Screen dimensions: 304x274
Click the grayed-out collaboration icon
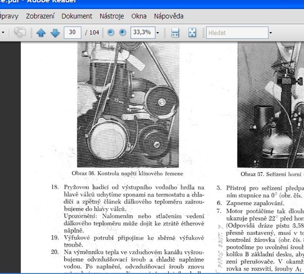(x=19, y=33)
